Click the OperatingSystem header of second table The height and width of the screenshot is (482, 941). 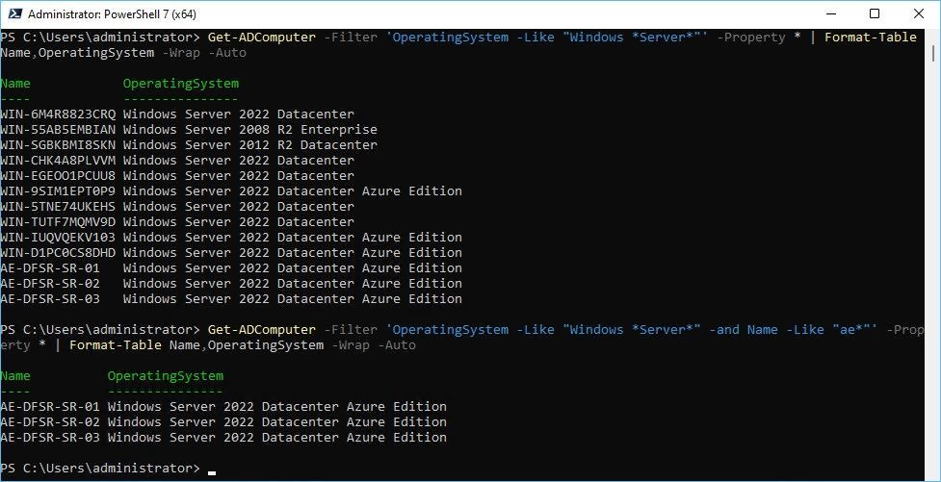pyautogui.click(x=166, y=376)
